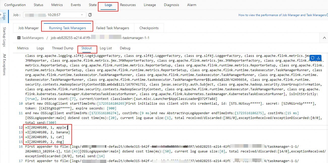328x163 pixels.
Task: View the Checkpoints tab
Action: [149, 28]
